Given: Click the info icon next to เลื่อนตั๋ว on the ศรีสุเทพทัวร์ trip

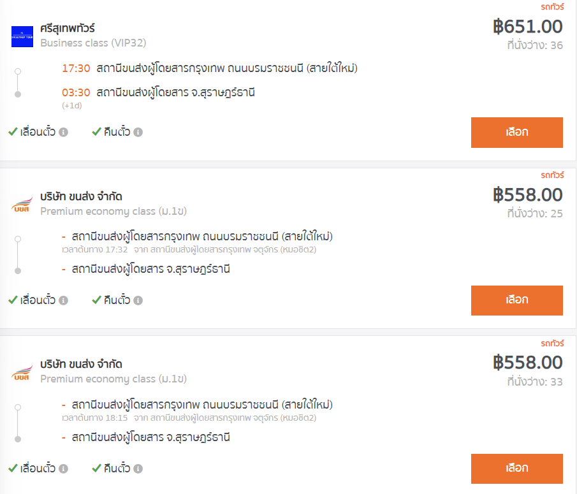Looking at the screenshot, I should 63,132.
